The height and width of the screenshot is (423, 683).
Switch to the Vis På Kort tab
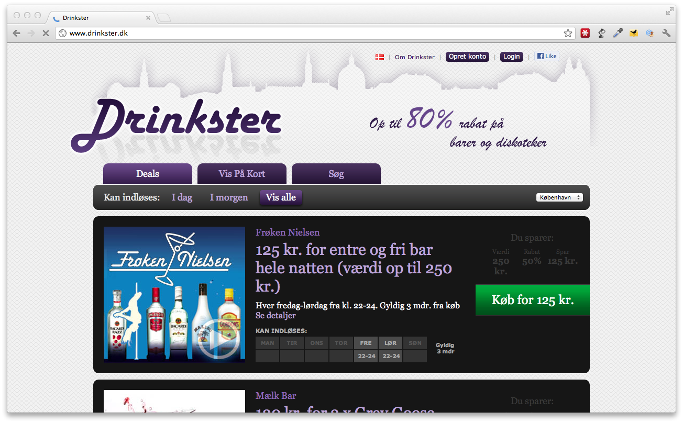pyautogui.click(x=242, y=174)
